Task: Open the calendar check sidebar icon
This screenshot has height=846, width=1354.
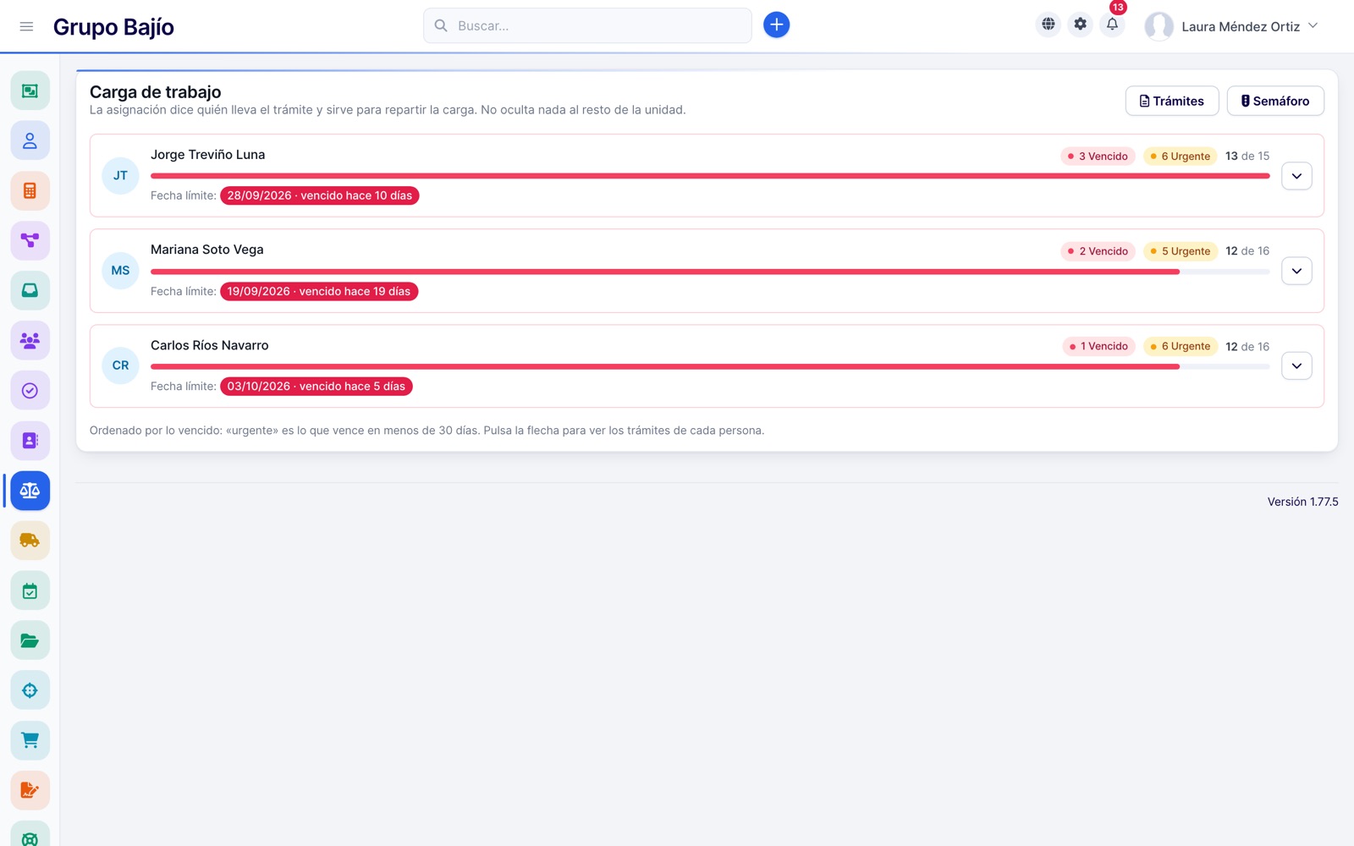Action: [30, 591]
